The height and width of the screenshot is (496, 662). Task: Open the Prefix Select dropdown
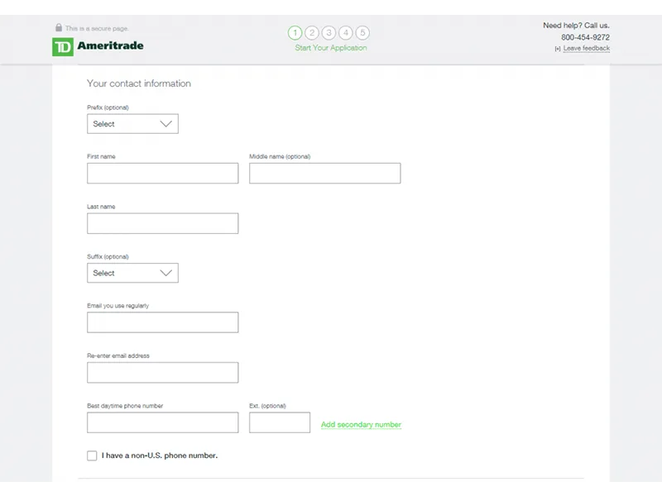[x=132, y=123]
